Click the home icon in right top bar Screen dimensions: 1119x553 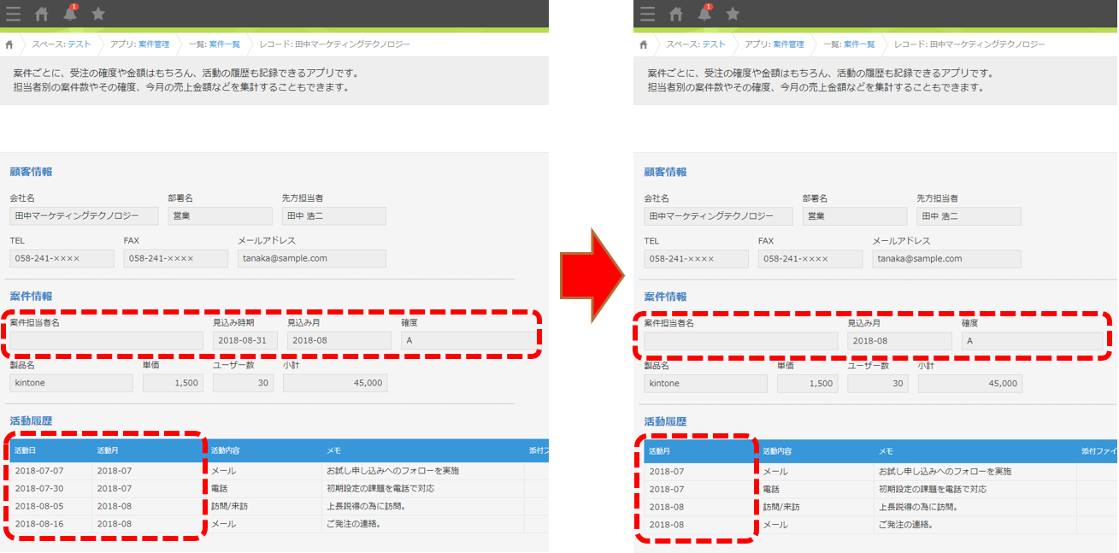pos(676,14)
